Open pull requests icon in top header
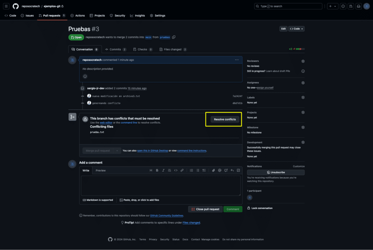 click(x=351, y=6)
